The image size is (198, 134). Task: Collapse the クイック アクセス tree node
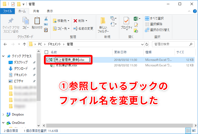[x=3, y=56]
